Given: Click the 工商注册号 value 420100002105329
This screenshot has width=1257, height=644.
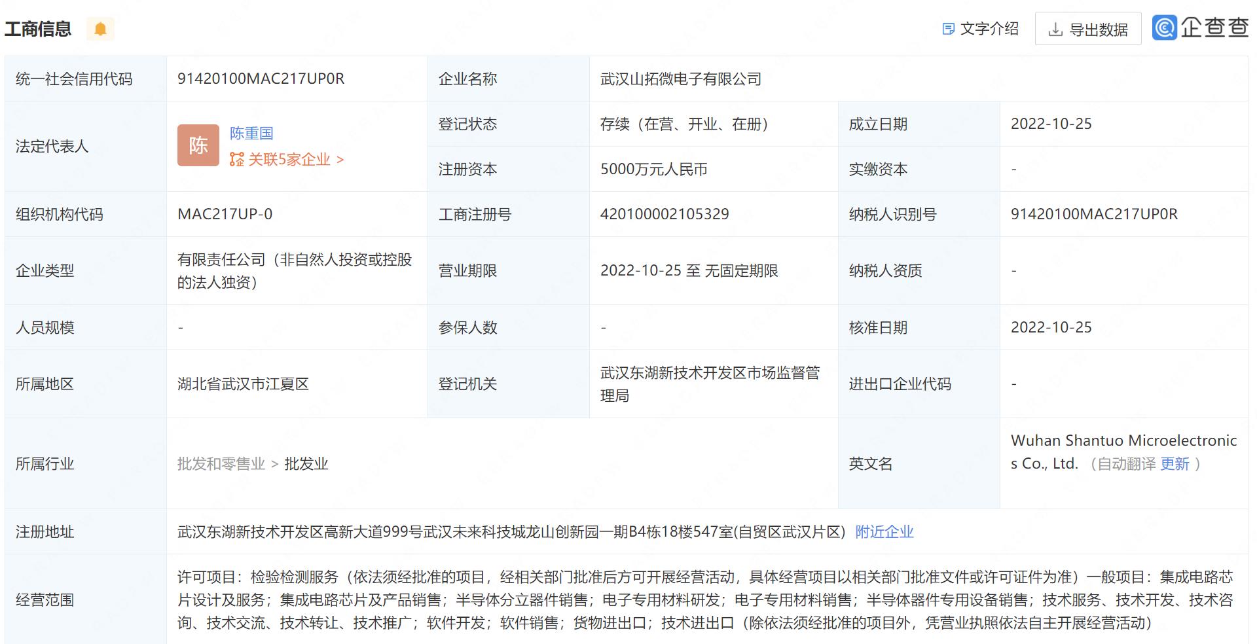Looking at the screenshot, I should (665, 214).
